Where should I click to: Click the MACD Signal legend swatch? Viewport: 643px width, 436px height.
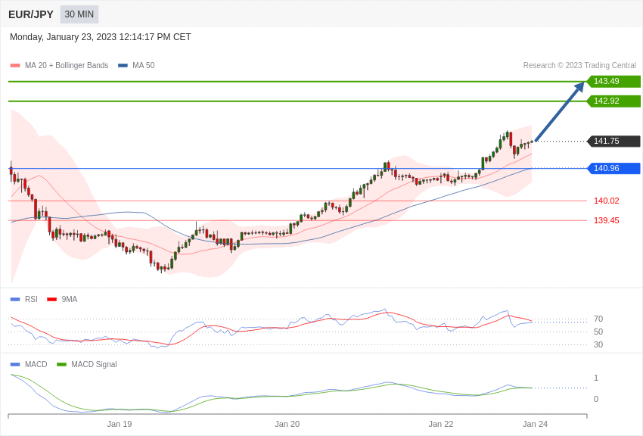pos(61,364)
